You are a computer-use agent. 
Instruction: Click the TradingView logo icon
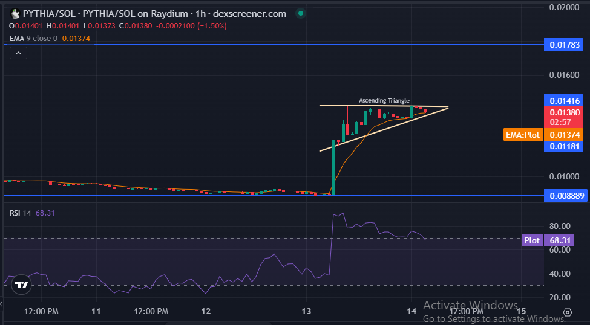[x=21, y=285]
